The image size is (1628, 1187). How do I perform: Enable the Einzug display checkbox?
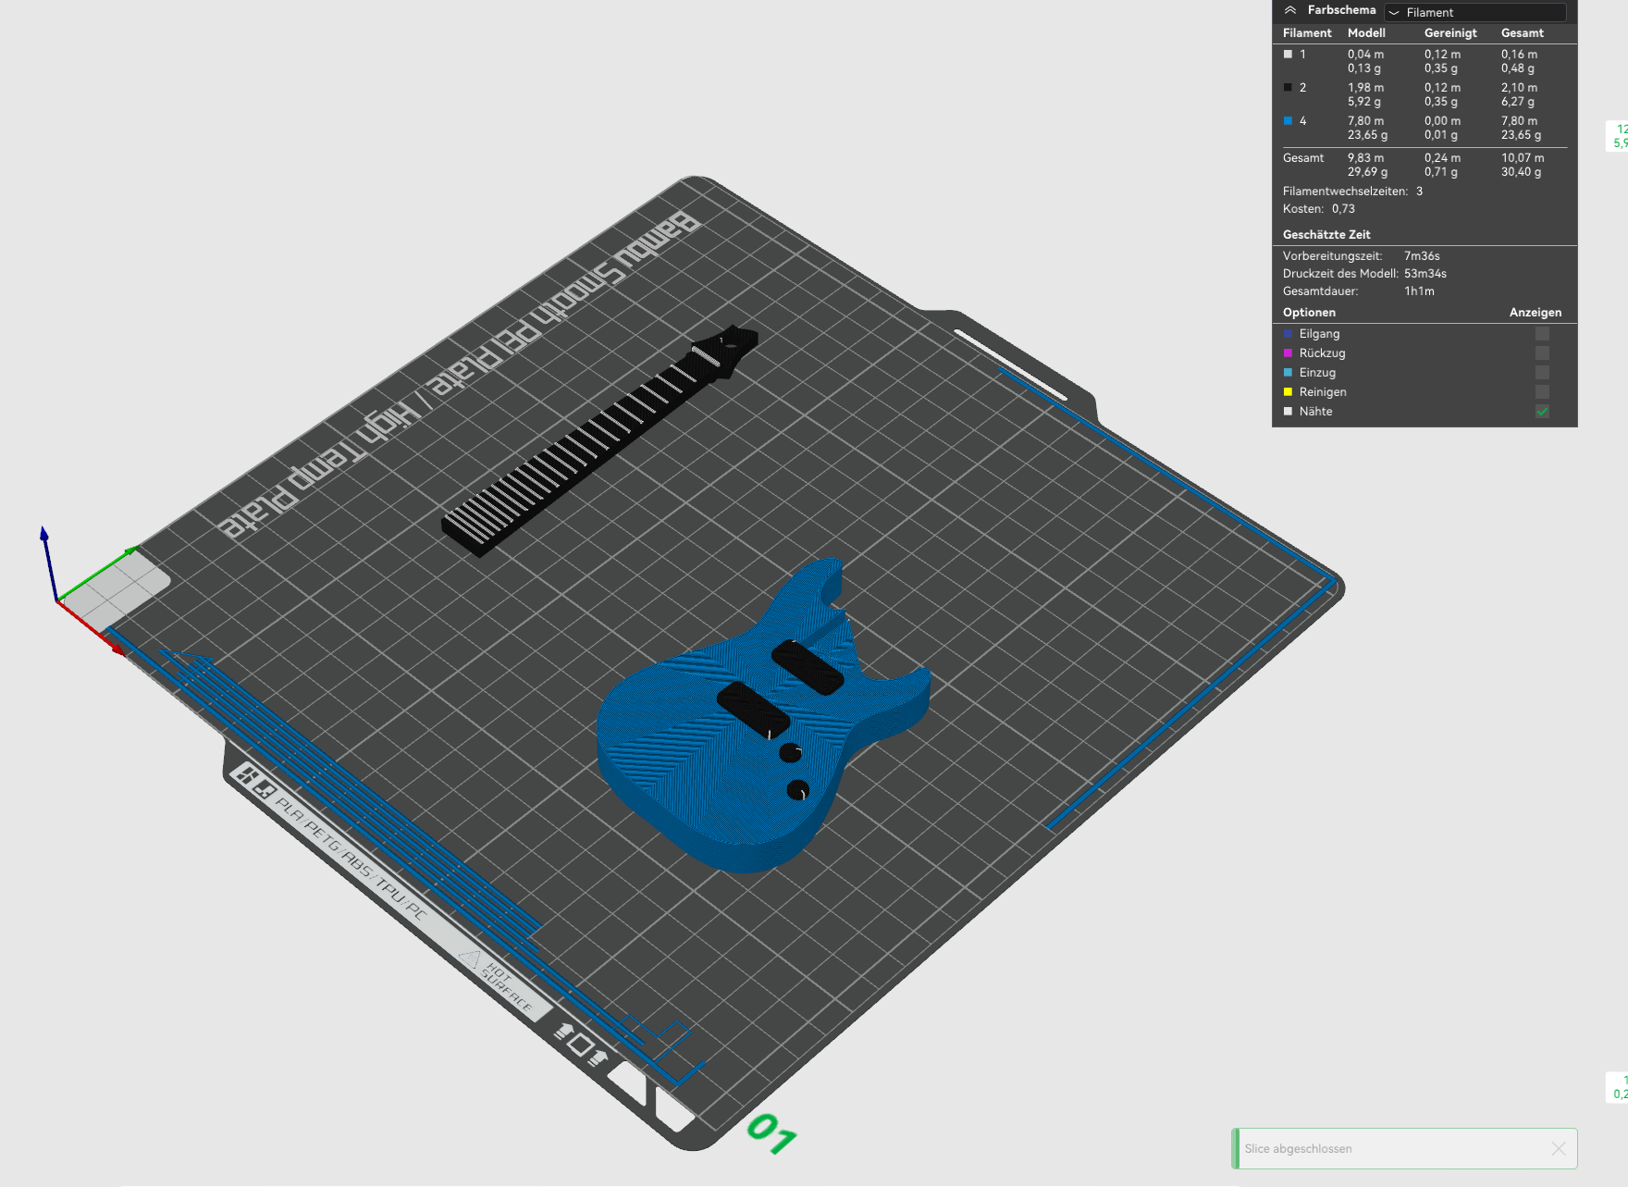(1542, 373)
